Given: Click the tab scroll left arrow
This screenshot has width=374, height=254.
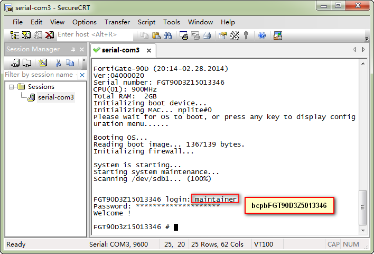Looking at the screenshot, I should (x=354, y=49).
